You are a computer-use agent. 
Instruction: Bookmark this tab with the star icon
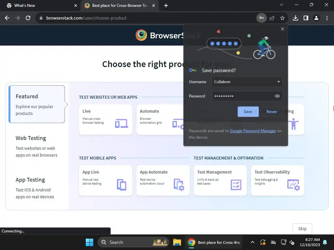[282, 18]
